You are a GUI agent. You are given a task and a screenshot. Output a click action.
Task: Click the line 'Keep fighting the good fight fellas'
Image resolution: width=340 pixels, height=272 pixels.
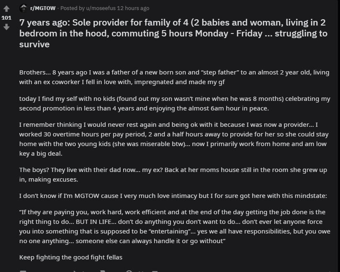(71, 257)
